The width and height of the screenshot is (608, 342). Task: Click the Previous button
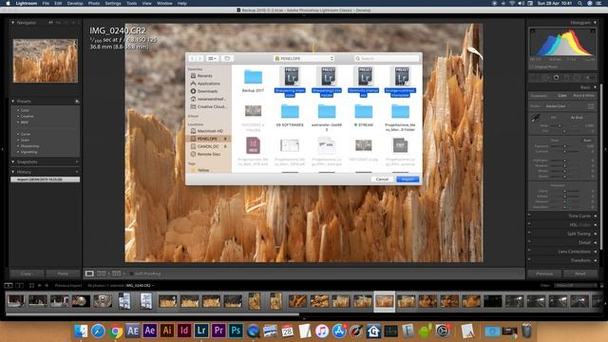click(x=544, y=274)
